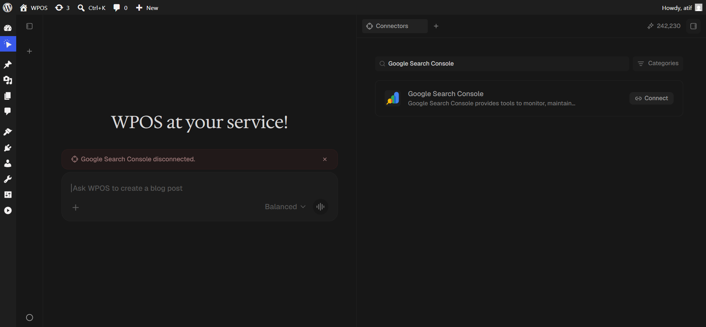Visit the WPOS site home link
Screen dimensions: 706x327
click(x=34, y=8)
